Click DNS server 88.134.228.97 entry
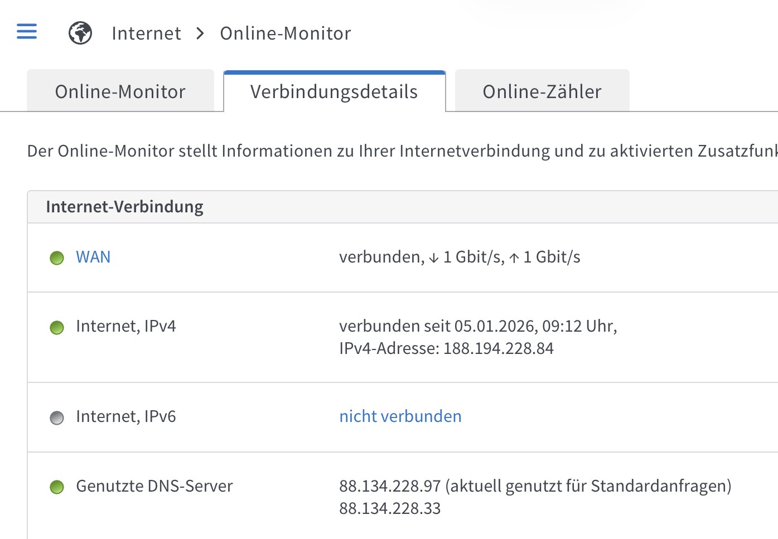Screen dimensions: 778x539 (389, 486)
